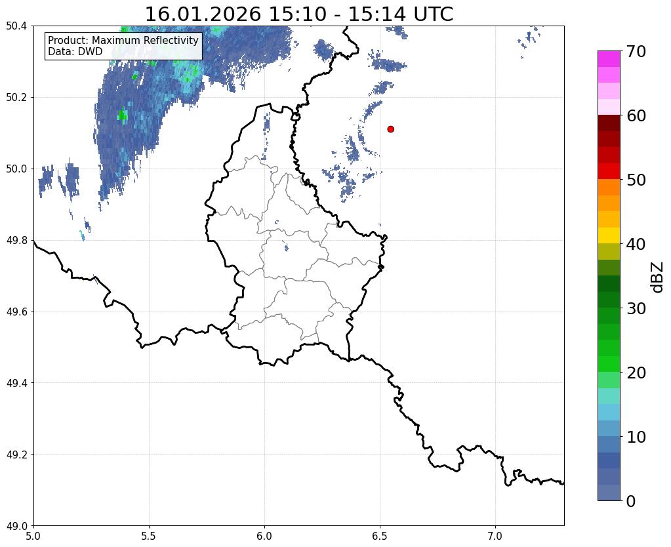Click the date and time title
This screenshot has width=671, height=547.
click(x=299, y=14)
